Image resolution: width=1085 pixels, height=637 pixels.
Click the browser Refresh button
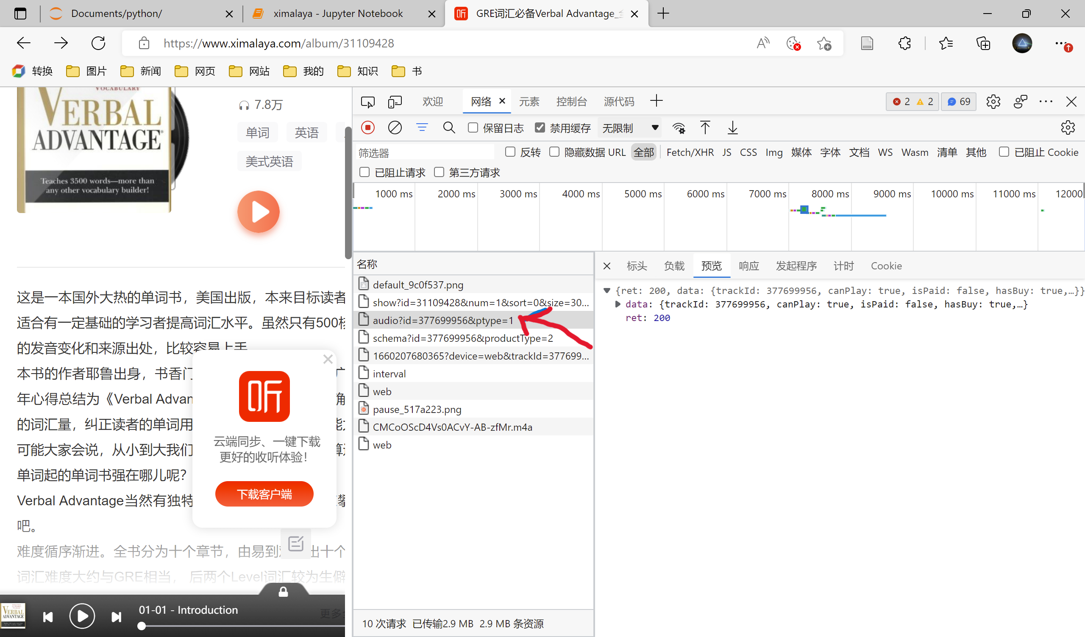tap(98, 43)
